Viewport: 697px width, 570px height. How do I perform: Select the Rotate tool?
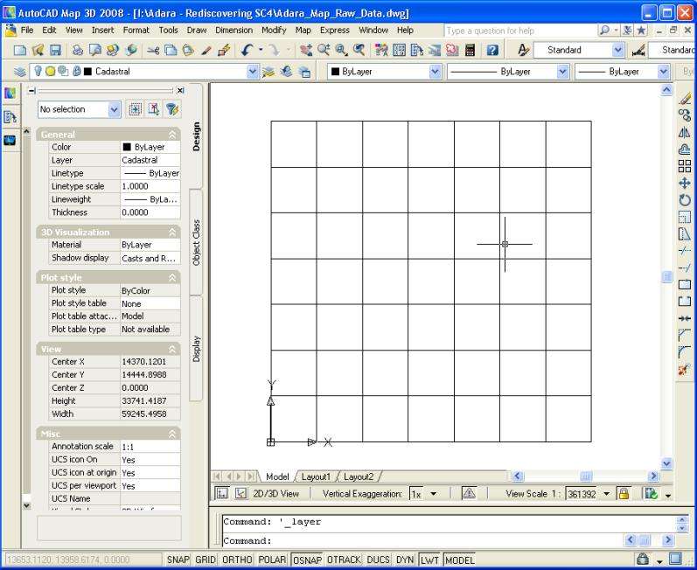point(685,200)
